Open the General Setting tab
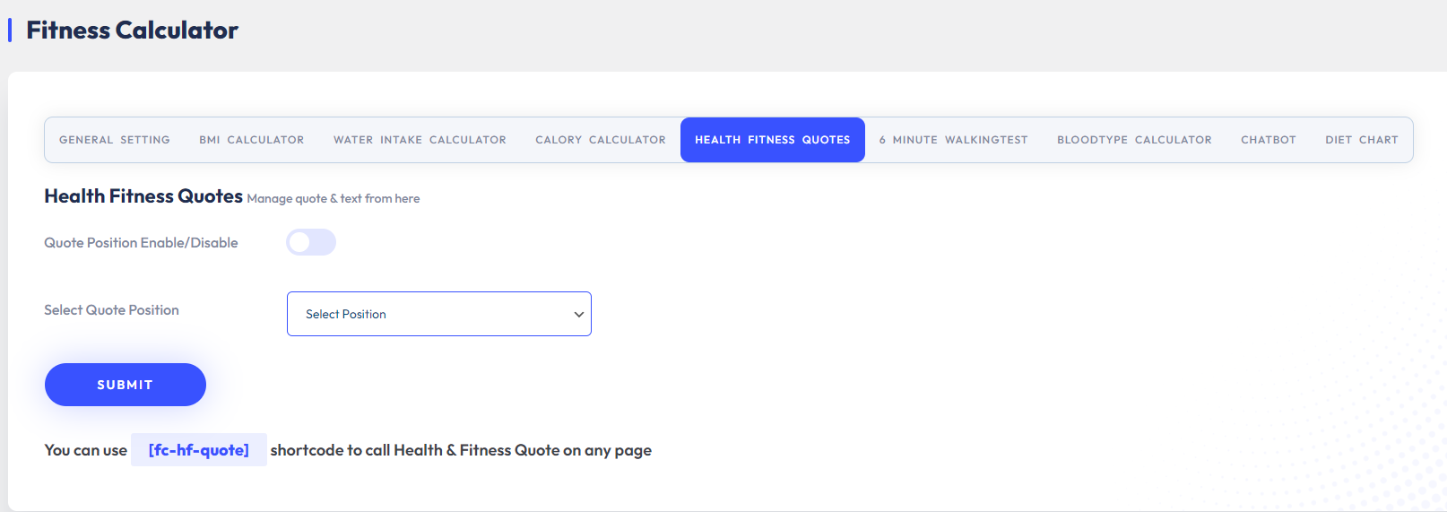Image resolution: width=1447 pixels, height=512 pixels. (115, 140)
